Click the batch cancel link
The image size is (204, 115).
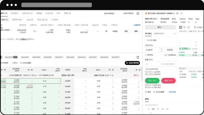(x=137, y=25)
